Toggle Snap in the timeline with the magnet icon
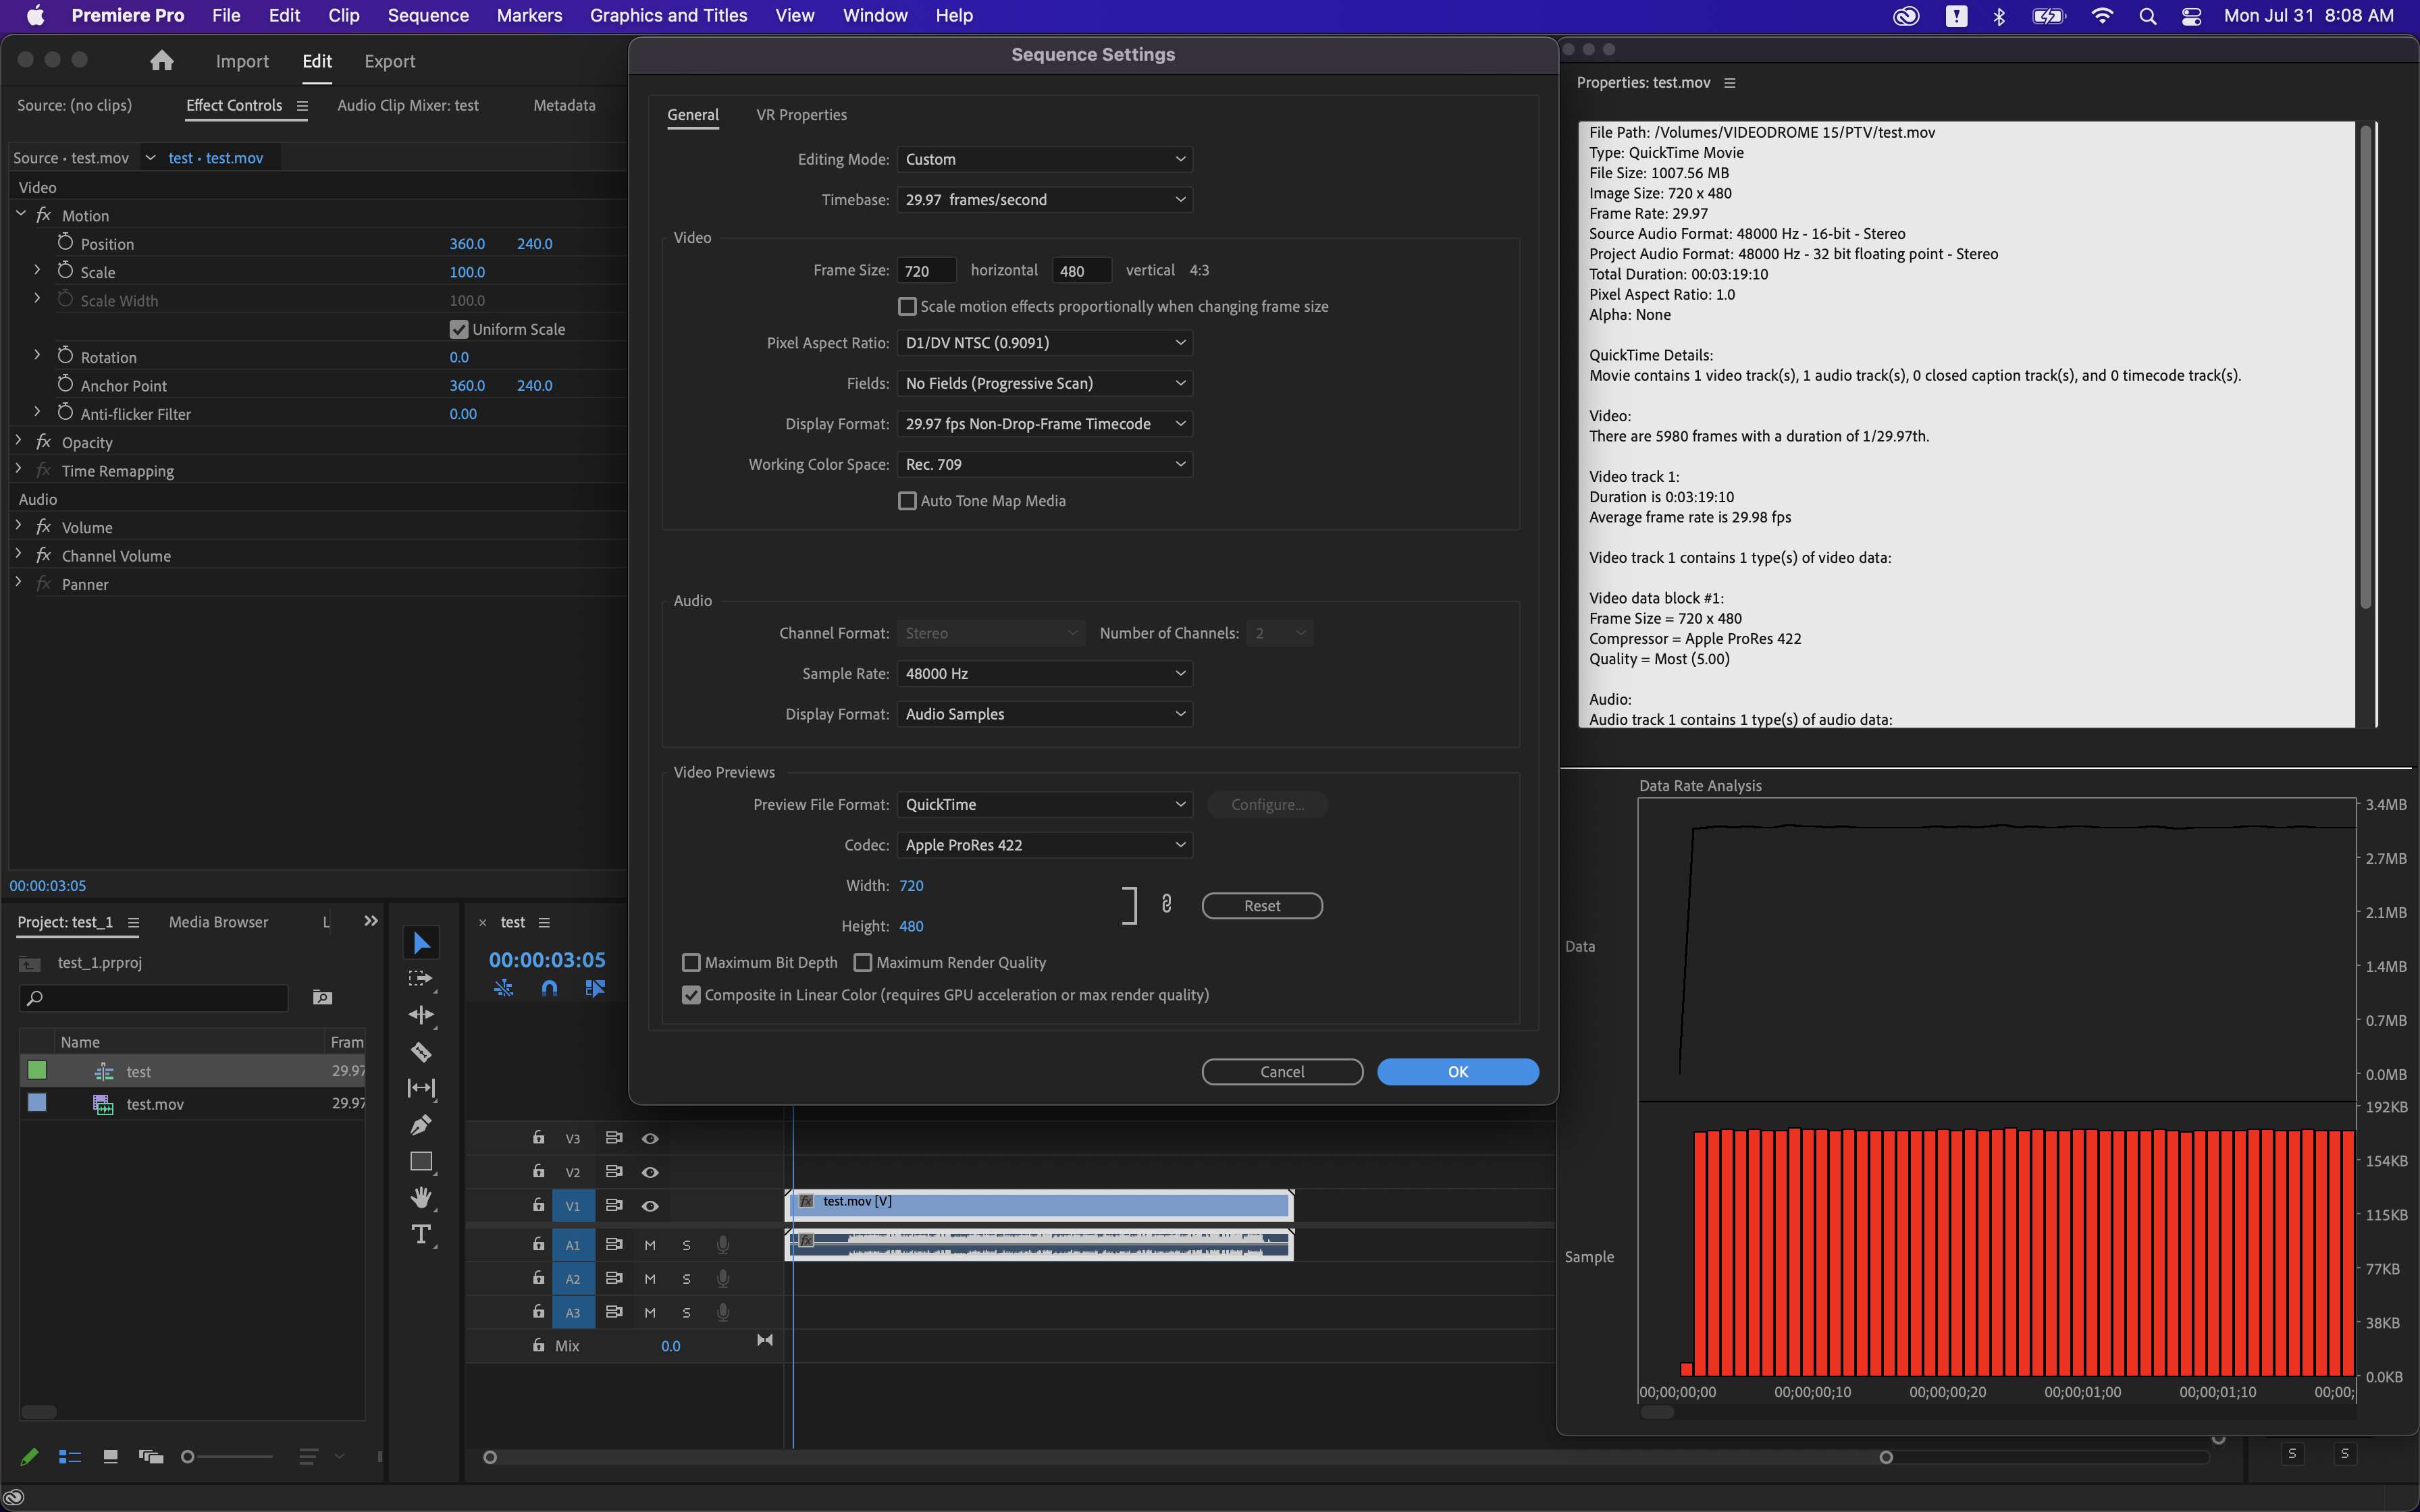2420x1512 pixels. (x=549, y=987)
